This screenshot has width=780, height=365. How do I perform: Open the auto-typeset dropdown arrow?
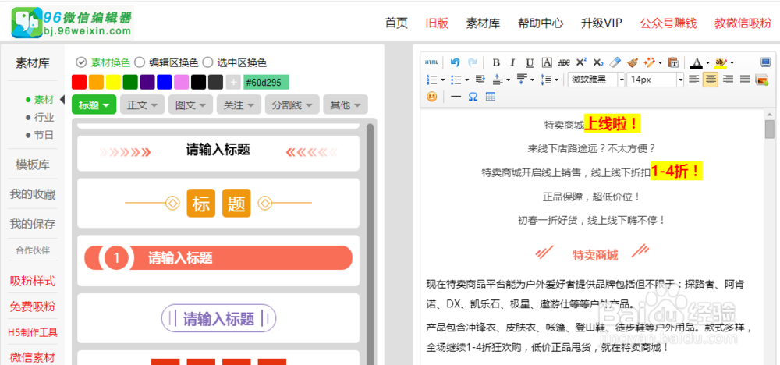coord(660,62)
